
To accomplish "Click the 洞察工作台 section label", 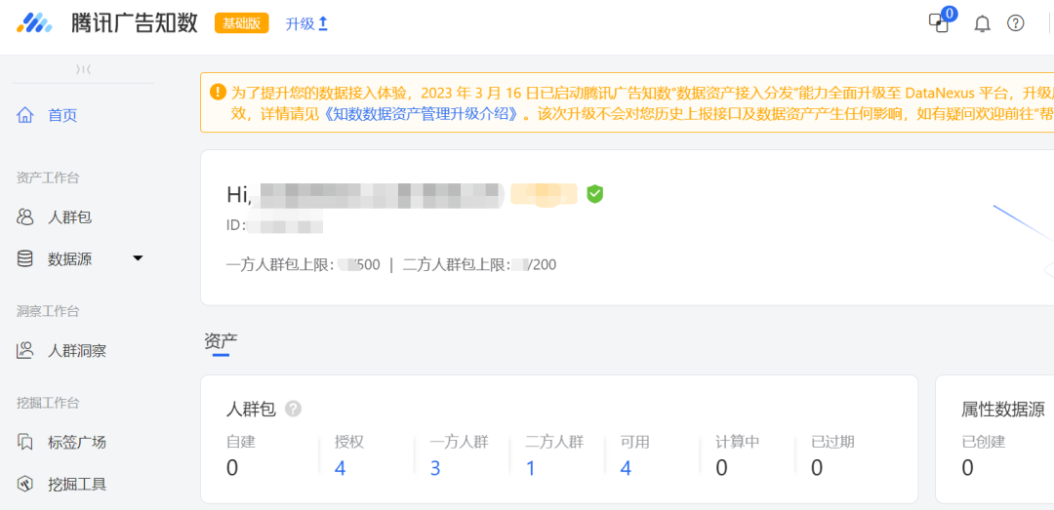I will tap(48, 311).
